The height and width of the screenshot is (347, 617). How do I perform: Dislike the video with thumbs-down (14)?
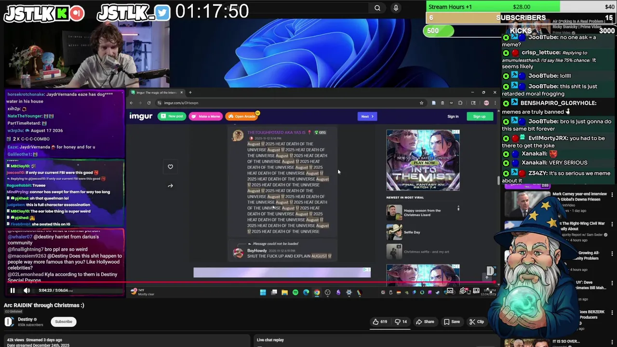click(401, 321)
